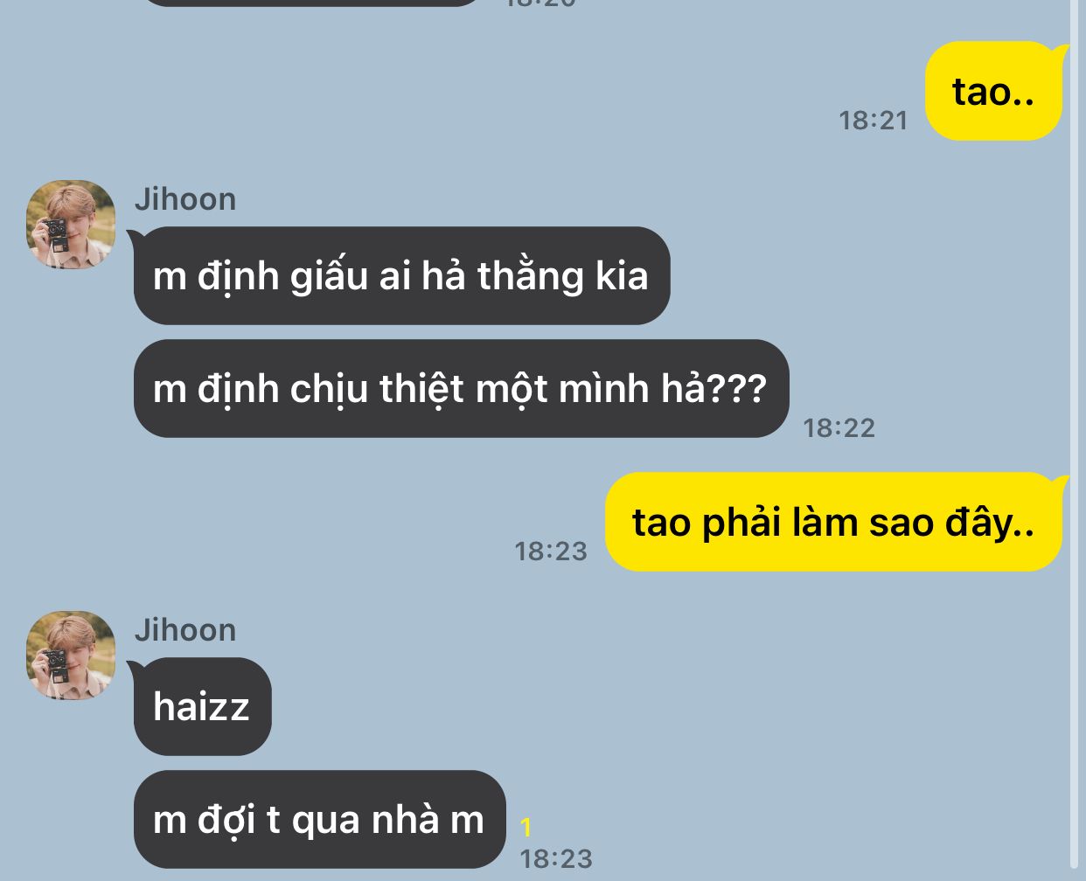The image size is (1086, 881).
Task: Select the partially visible dark bubble at the top
Action: pyautogui.click(x=310, y=3)
